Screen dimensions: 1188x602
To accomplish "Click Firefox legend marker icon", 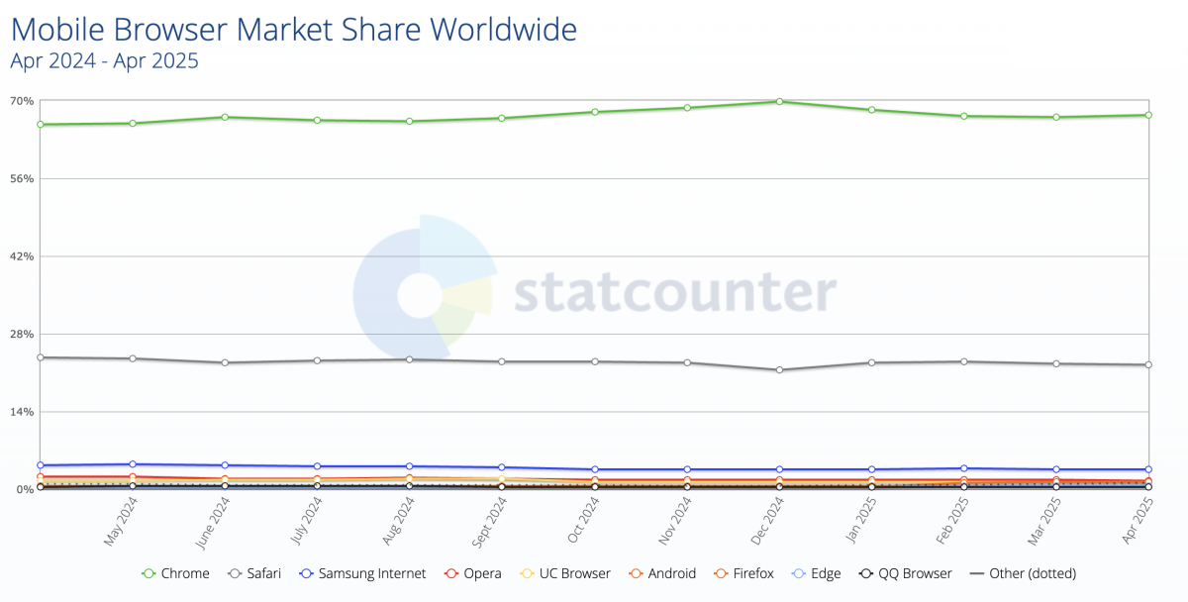I will tap(718, 573).
